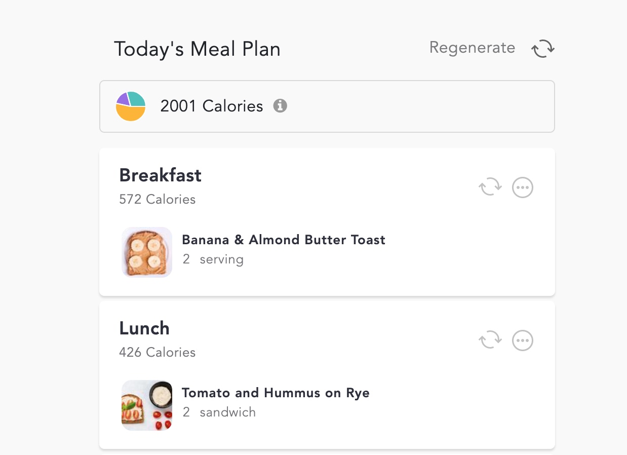Open Breakfast more options menu
The width and height of the screenshot is (627, 455).
(523, 187)
